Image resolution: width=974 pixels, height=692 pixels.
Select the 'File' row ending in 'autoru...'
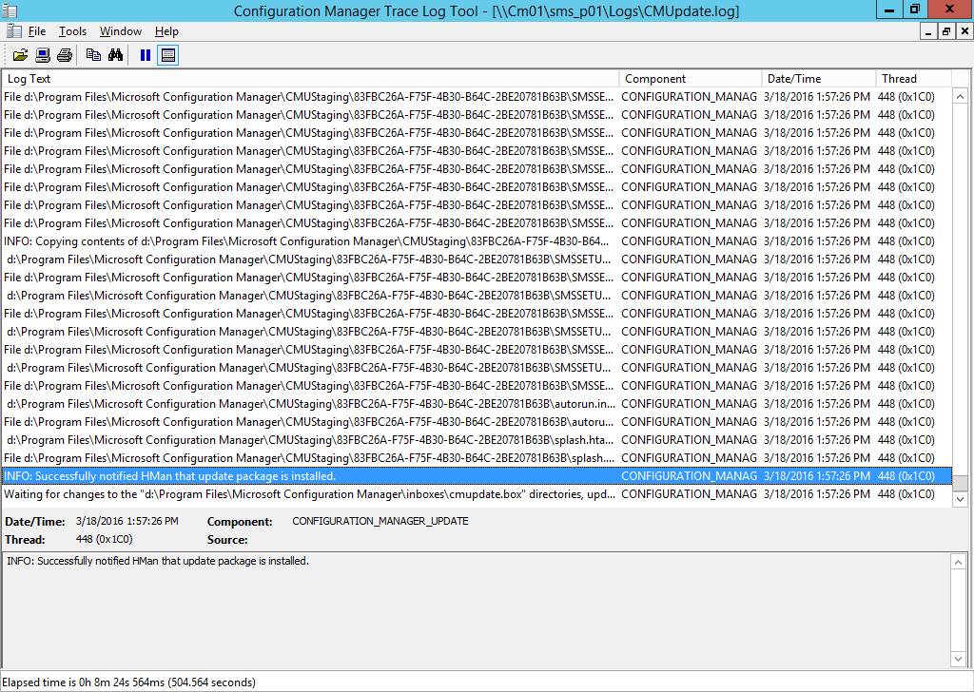pos(477,422)
